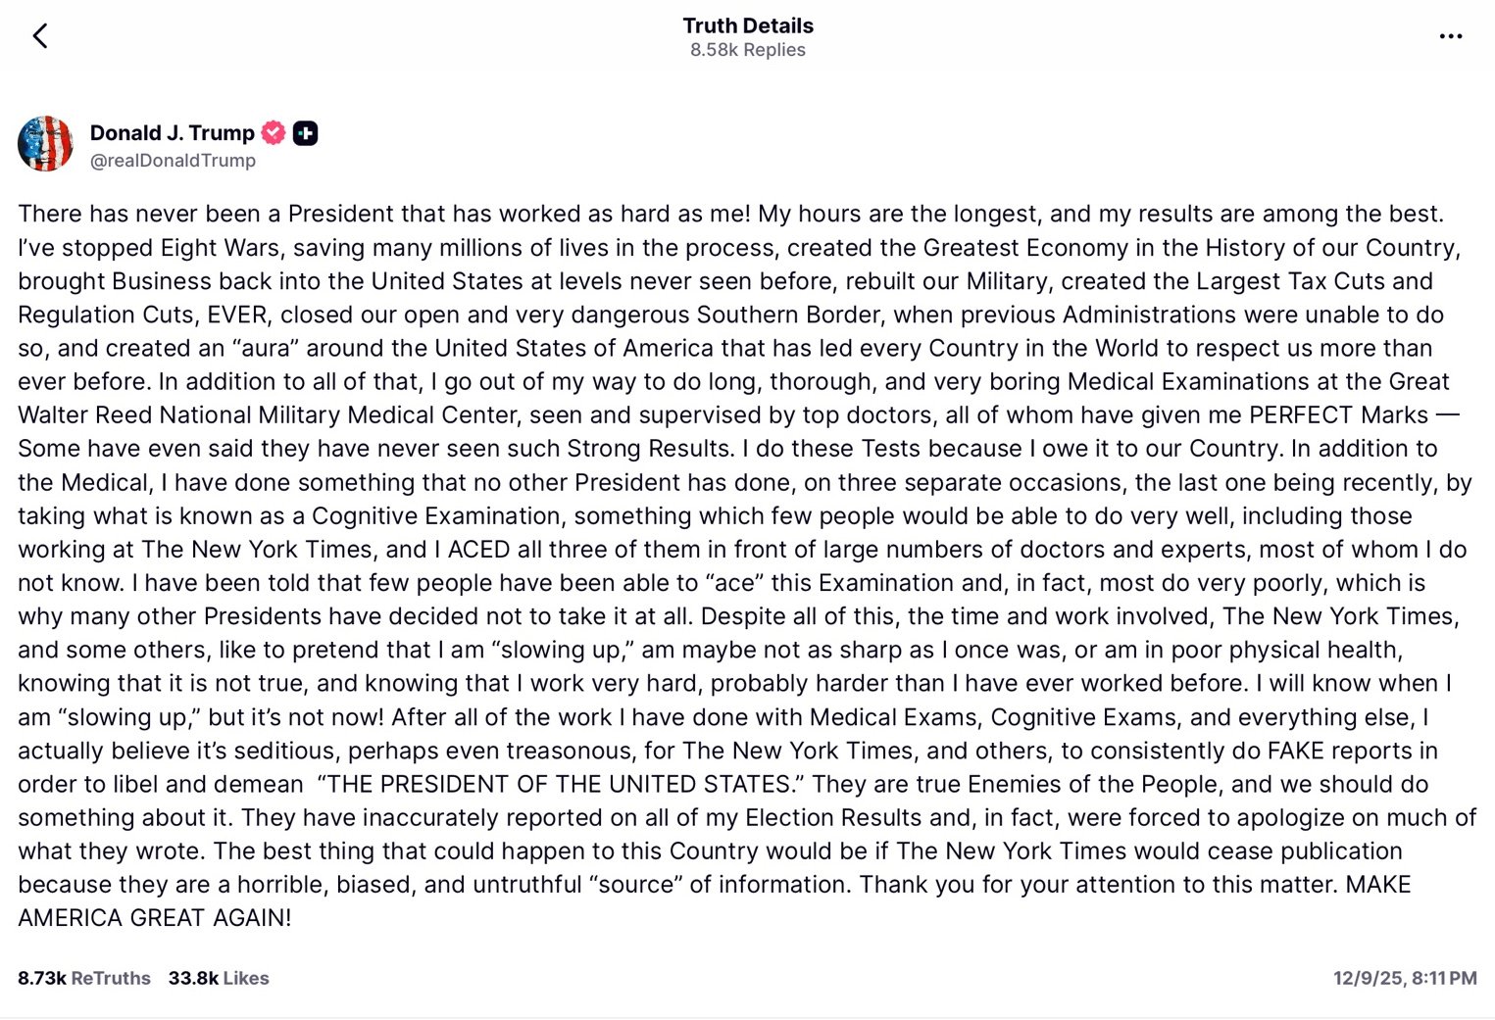
Task: Click the "PERFECT Marks" phrase
Action: click(x=1338, y=415)
